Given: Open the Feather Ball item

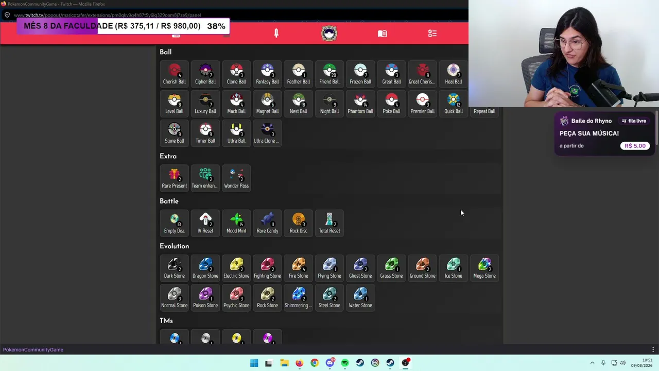Looking at the screenshot, I should [299, 74].
